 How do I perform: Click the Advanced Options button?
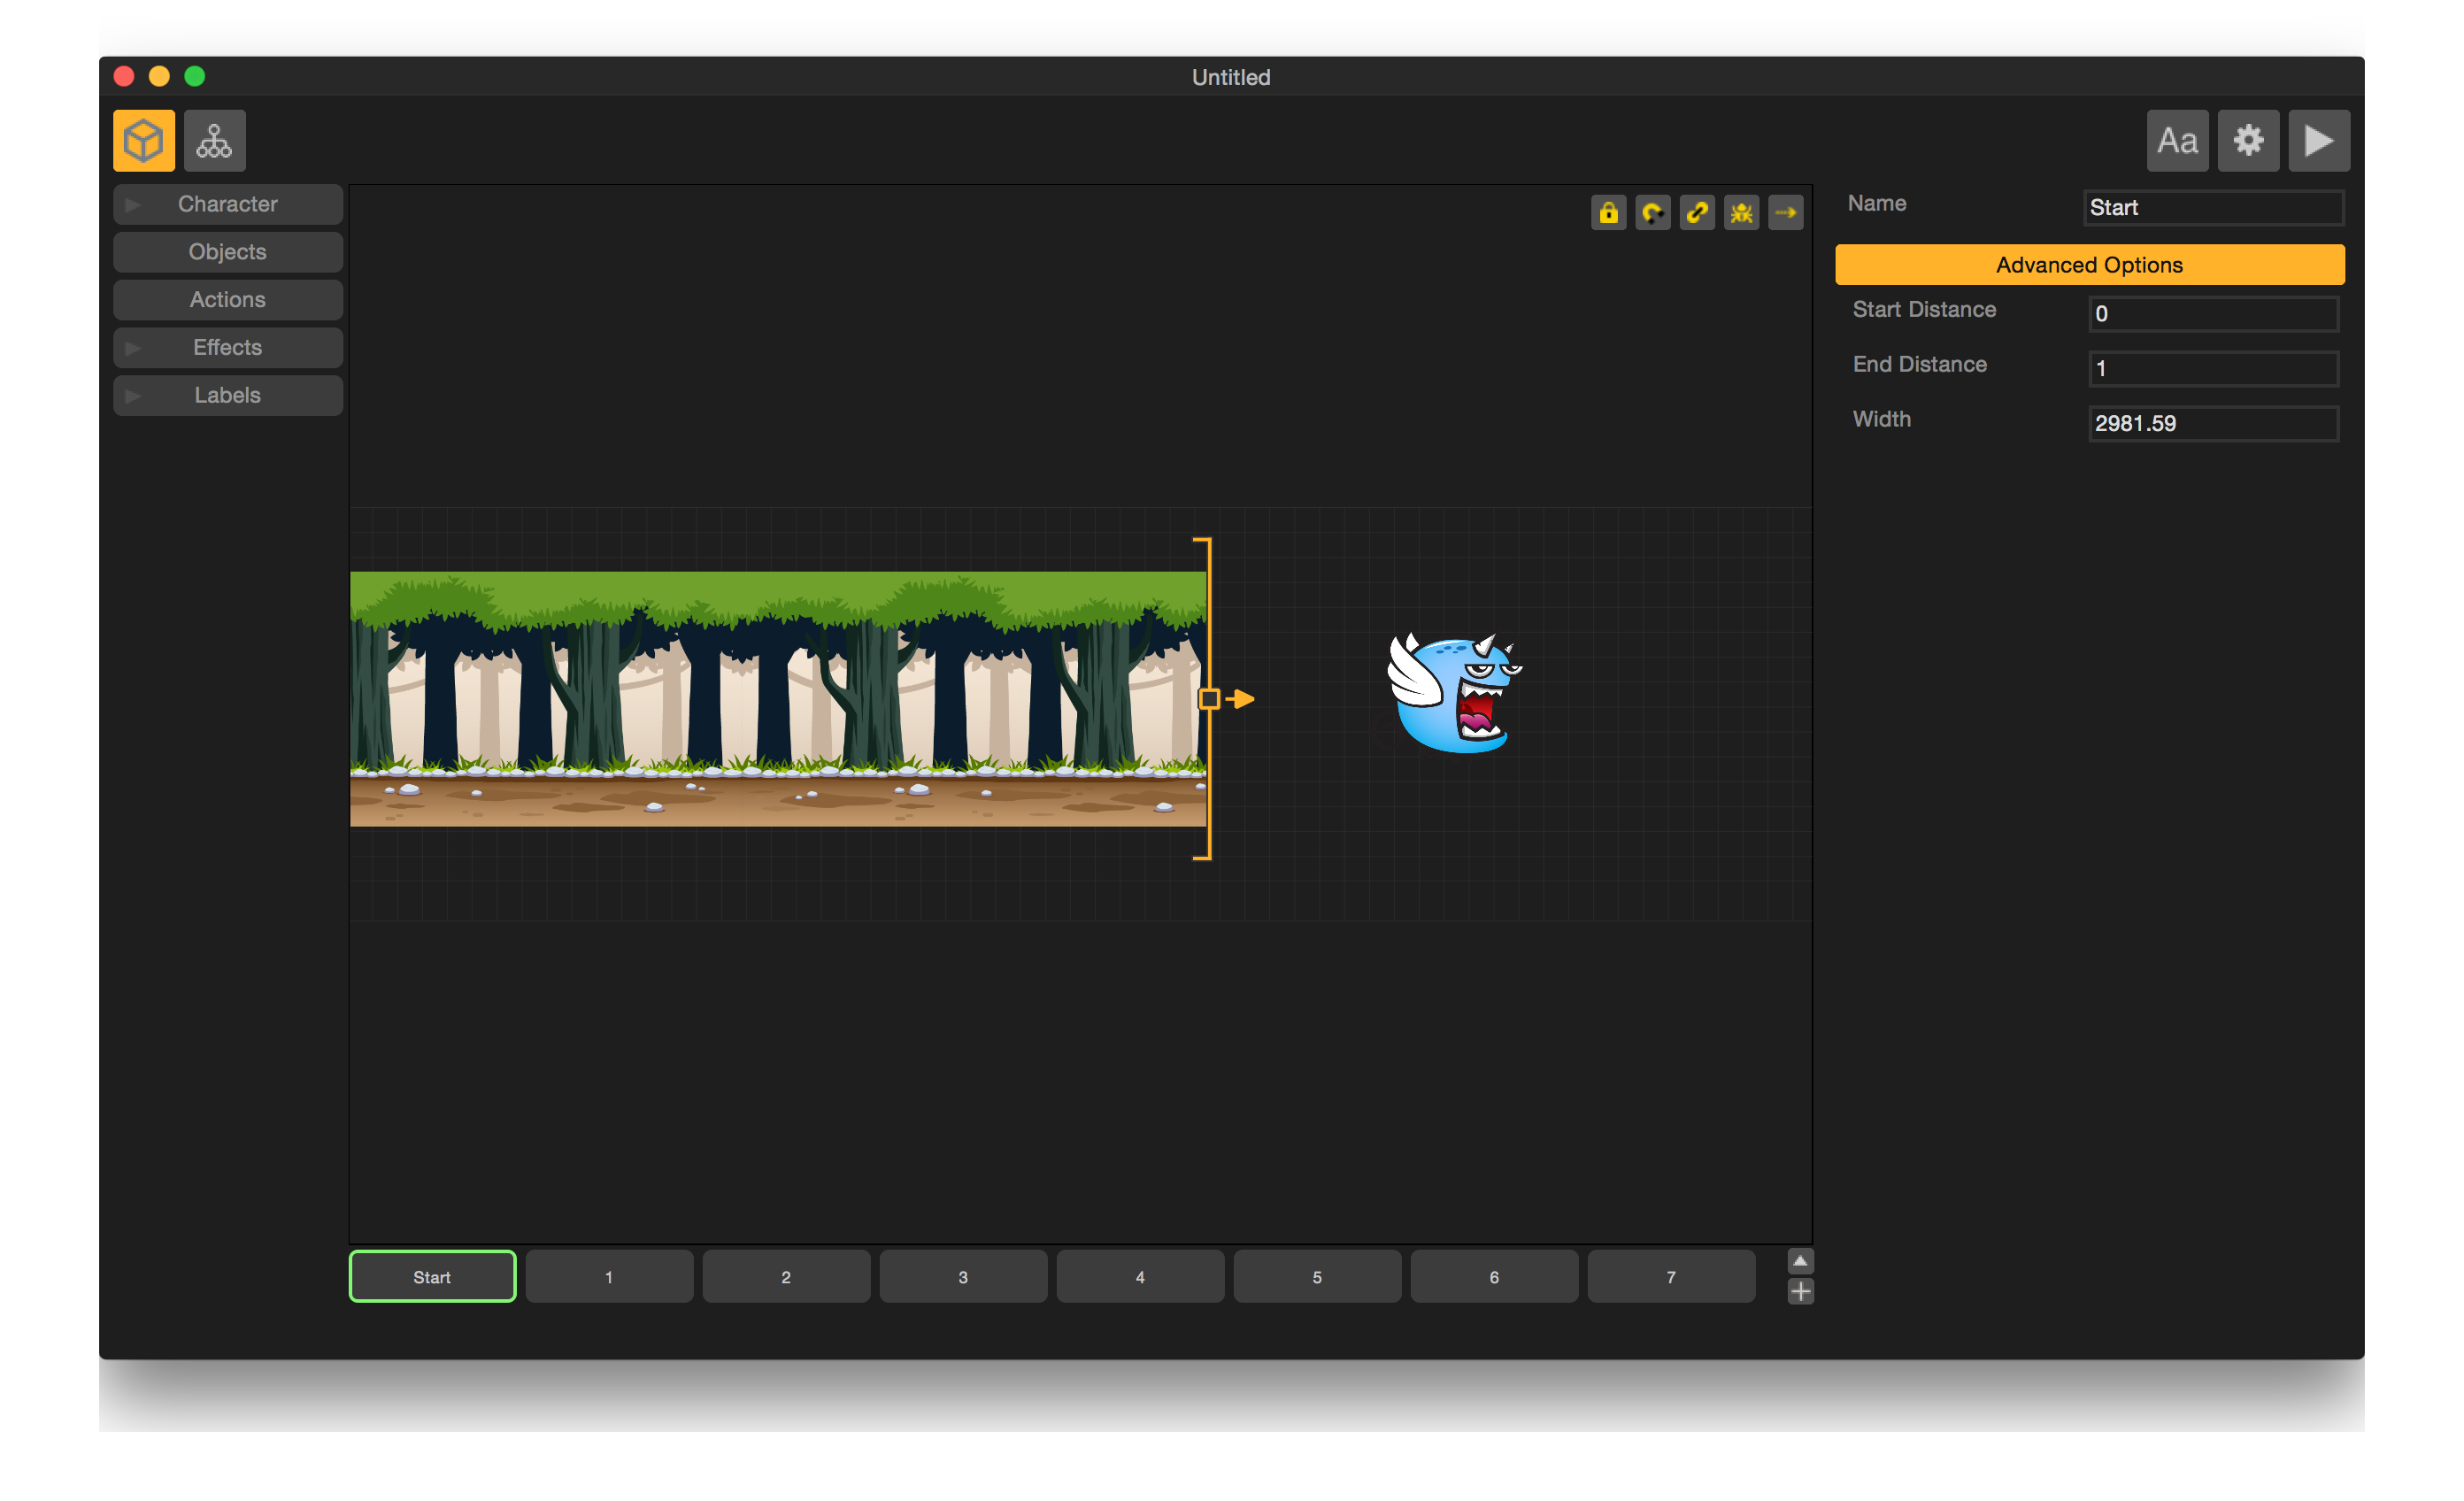point(2089,264)
